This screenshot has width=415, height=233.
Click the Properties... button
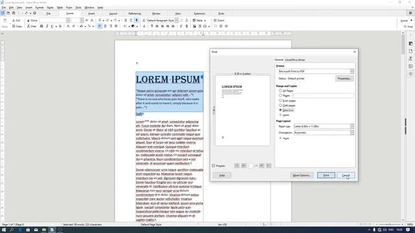coord(344,78)
